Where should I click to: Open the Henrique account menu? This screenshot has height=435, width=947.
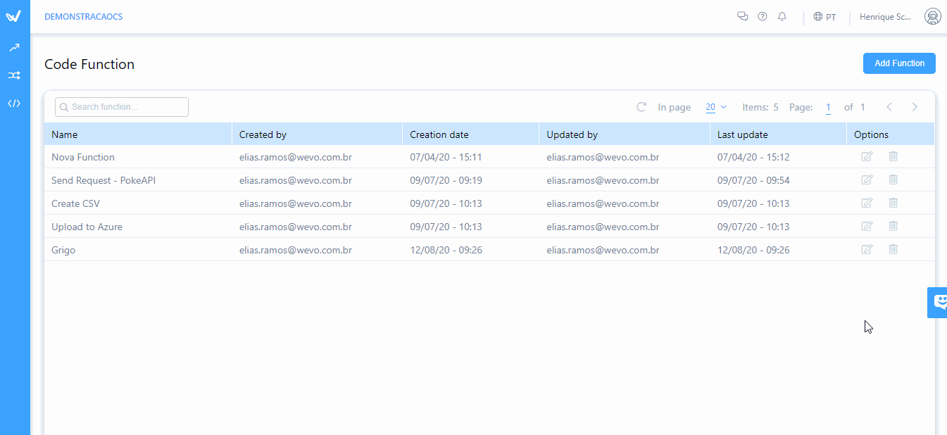tap(885, 16)
